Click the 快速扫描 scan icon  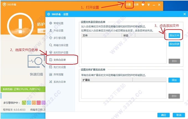point(36,61)
